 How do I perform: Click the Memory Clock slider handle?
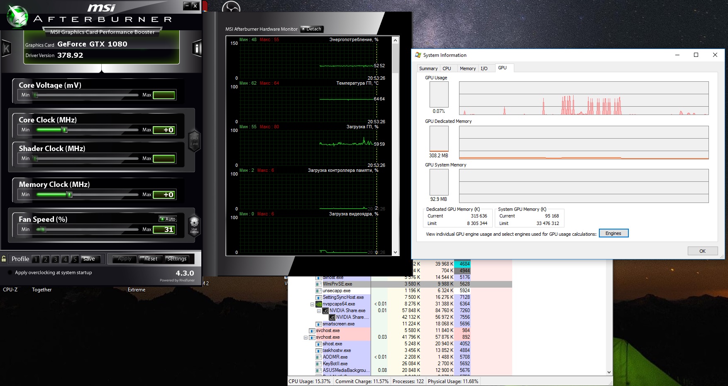[70, 195]
